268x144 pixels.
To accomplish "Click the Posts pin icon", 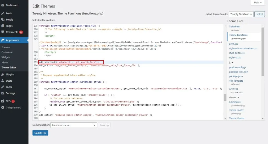I will 3,13.
